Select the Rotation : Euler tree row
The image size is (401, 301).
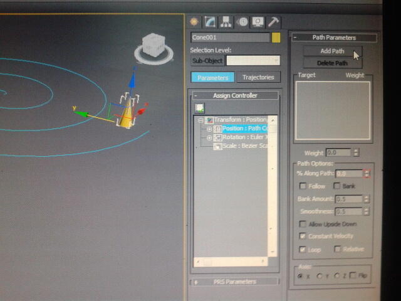245,137
